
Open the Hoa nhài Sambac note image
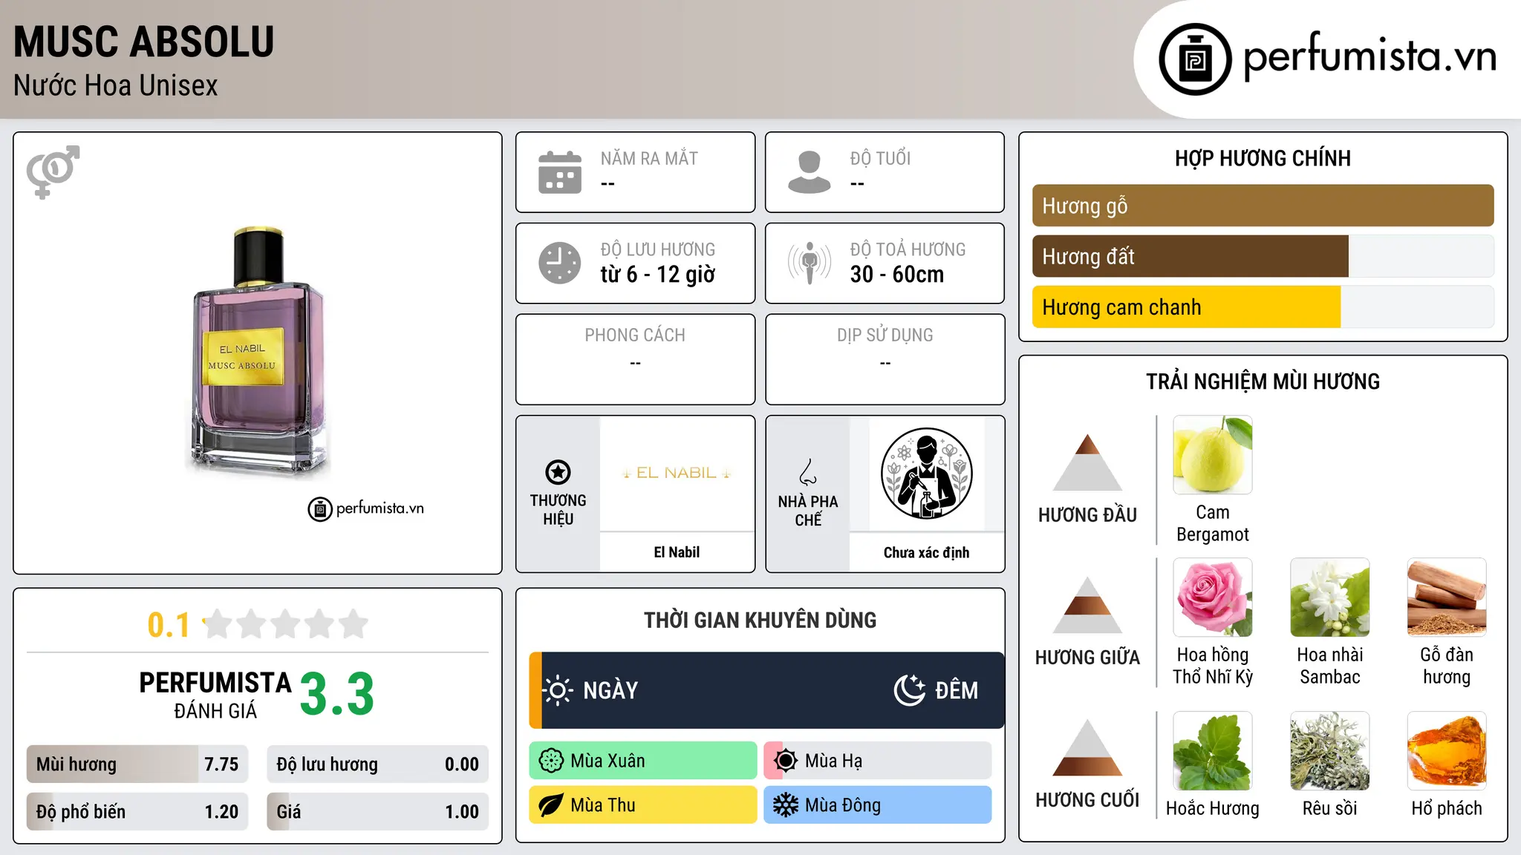[1330, 597]
